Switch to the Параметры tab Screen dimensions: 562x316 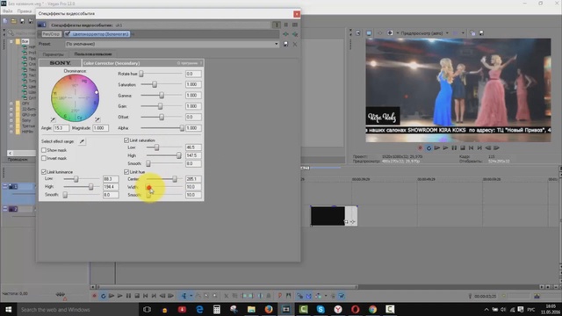[53, 54]
